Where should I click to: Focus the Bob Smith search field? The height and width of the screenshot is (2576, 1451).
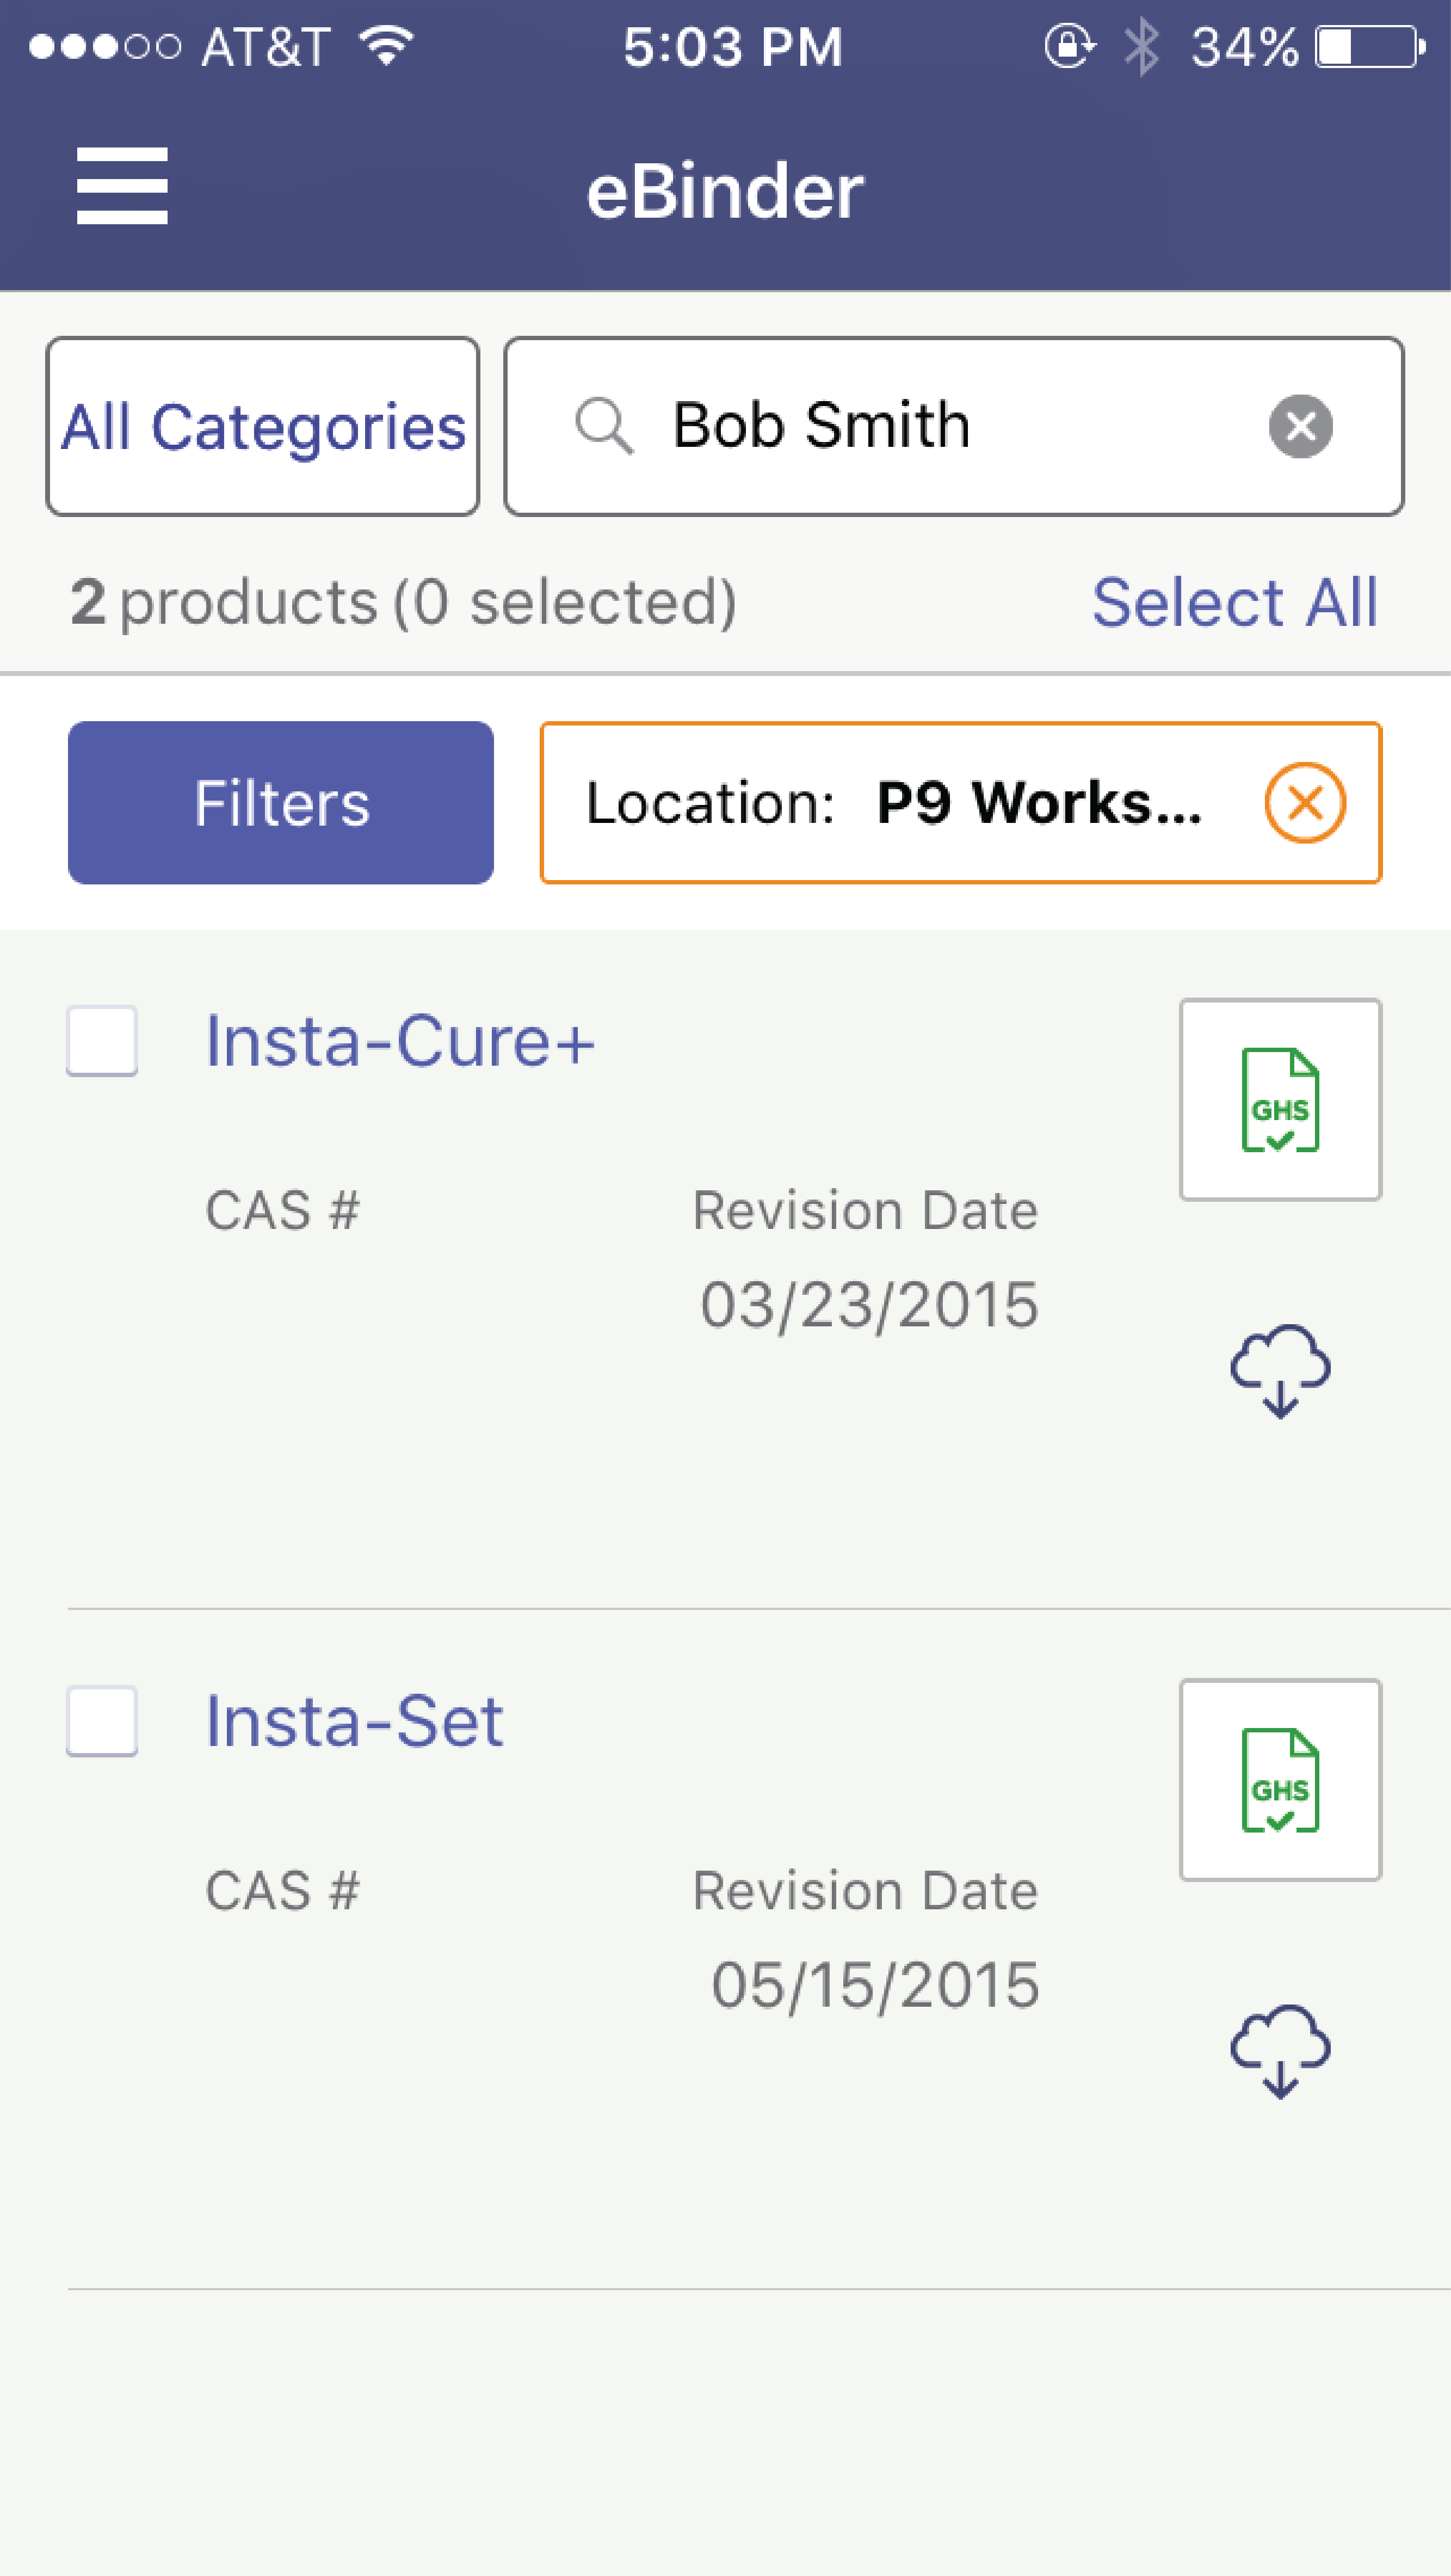click(x=940, y=427)
